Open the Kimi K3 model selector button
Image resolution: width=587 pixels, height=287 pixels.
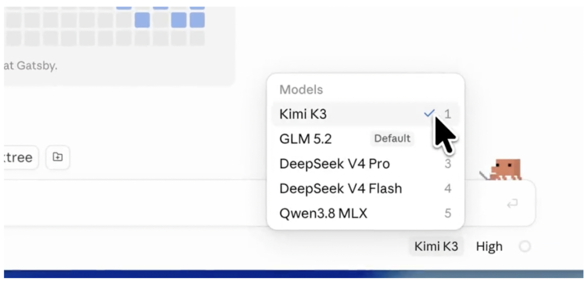436,247
